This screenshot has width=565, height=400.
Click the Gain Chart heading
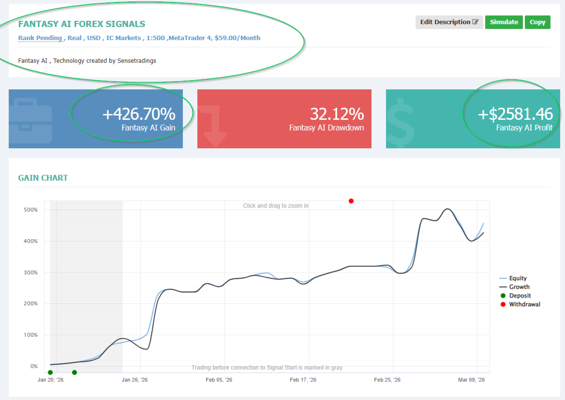[x=43, y=178]
